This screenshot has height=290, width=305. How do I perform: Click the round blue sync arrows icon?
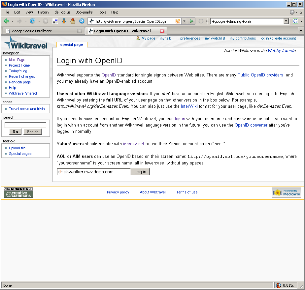pyautogui.click(x=82, y=21)
